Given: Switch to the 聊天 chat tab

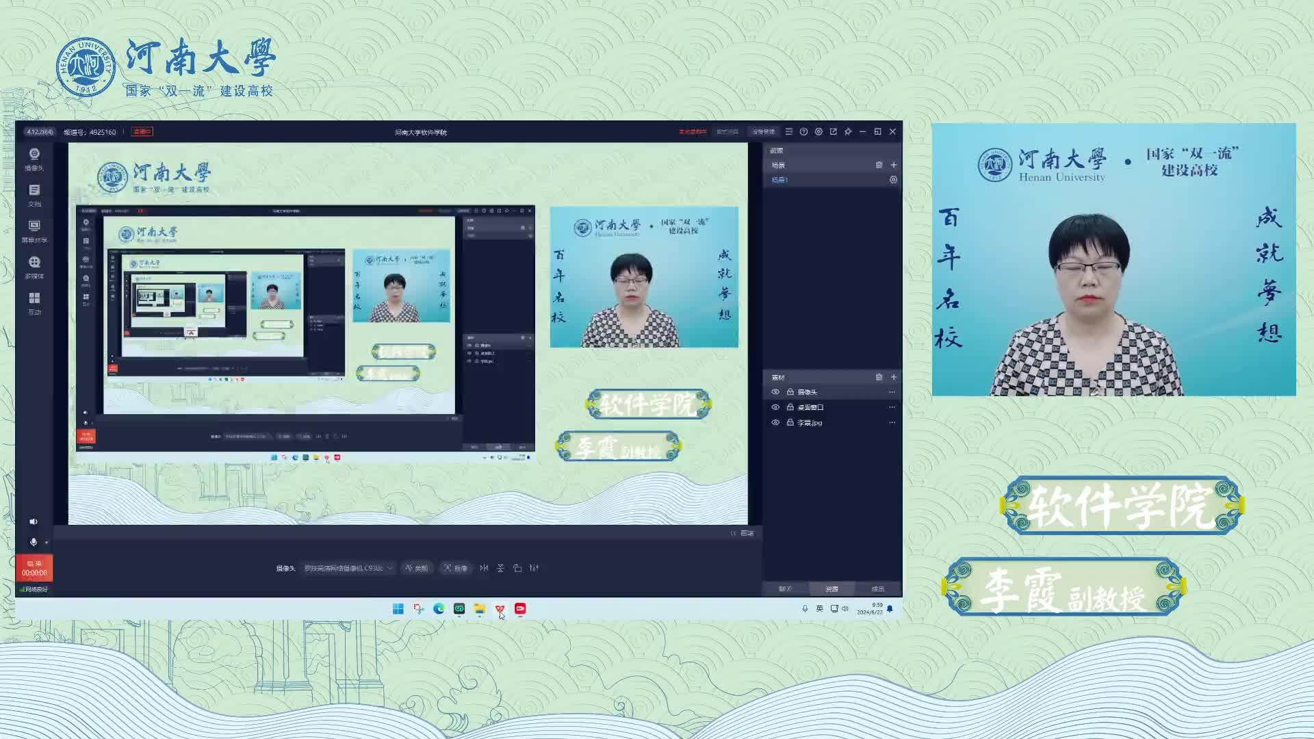Looking at the screenshot, I should [785, 588].
